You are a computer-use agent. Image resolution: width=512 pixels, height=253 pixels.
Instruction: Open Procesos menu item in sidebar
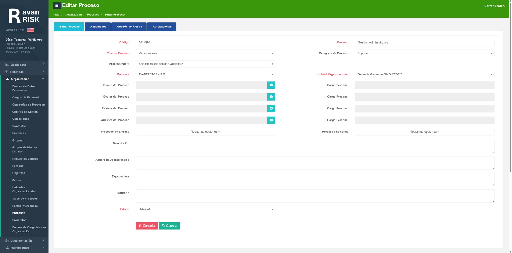click(x=19, y=213)
